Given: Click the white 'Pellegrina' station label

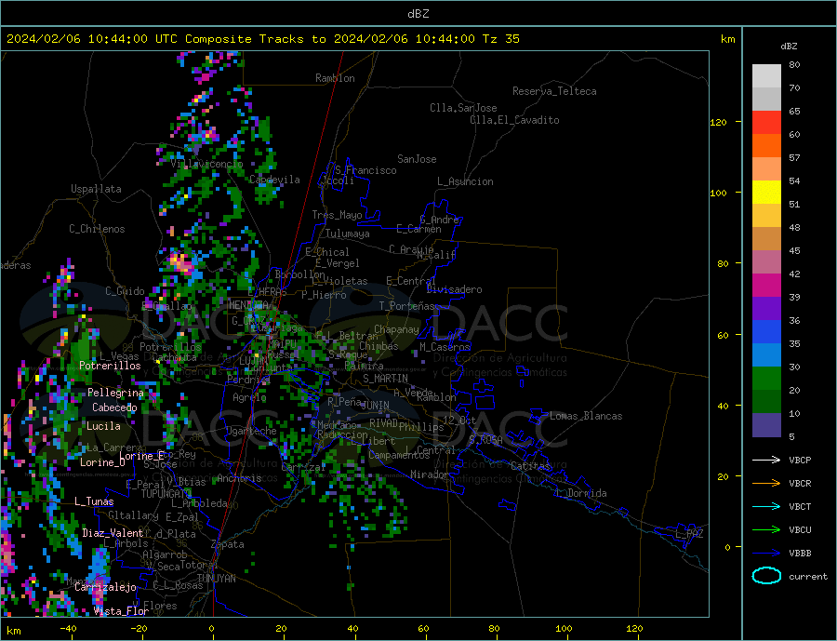Looking at the screenshot, I should [x=116, y=393].
